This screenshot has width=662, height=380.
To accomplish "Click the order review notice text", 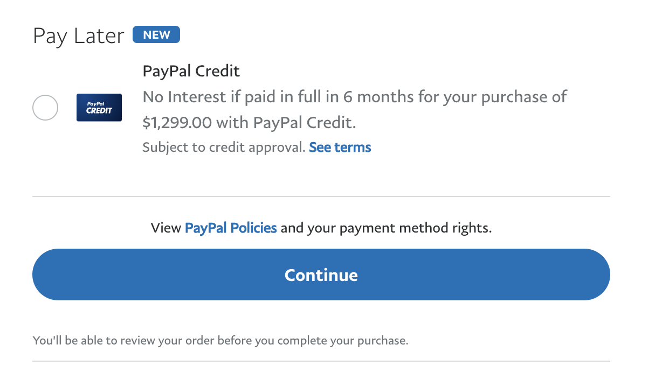I will click(x=220, y=341).
